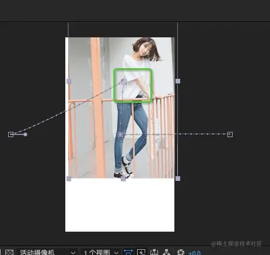Select the far-right motion path keyframe box
This screenshot has width=270, height=255.
[x=230, y=134]
